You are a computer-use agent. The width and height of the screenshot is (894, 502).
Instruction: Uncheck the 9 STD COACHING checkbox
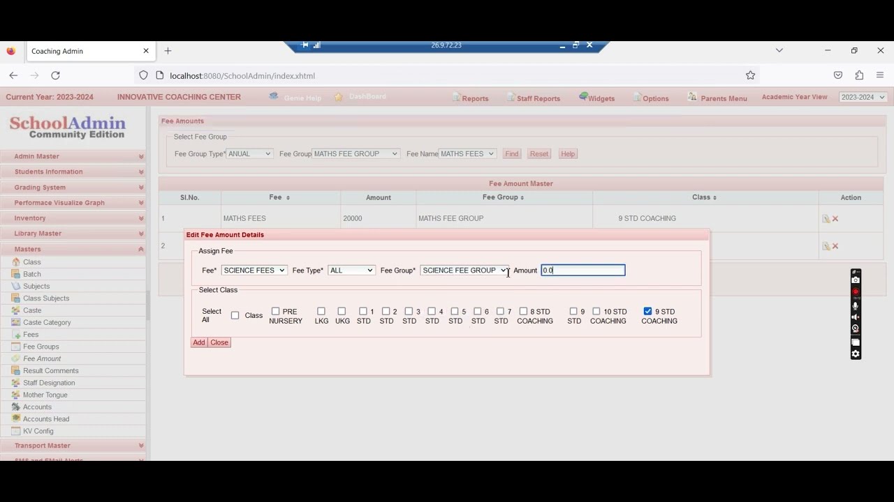coord(647,312)
